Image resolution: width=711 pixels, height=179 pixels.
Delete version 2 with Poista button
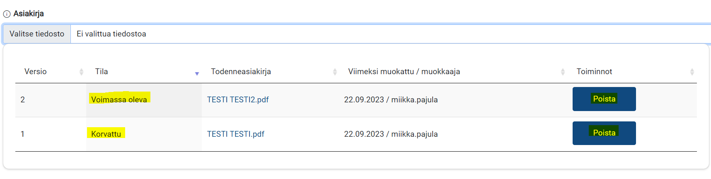coord(604,99)
